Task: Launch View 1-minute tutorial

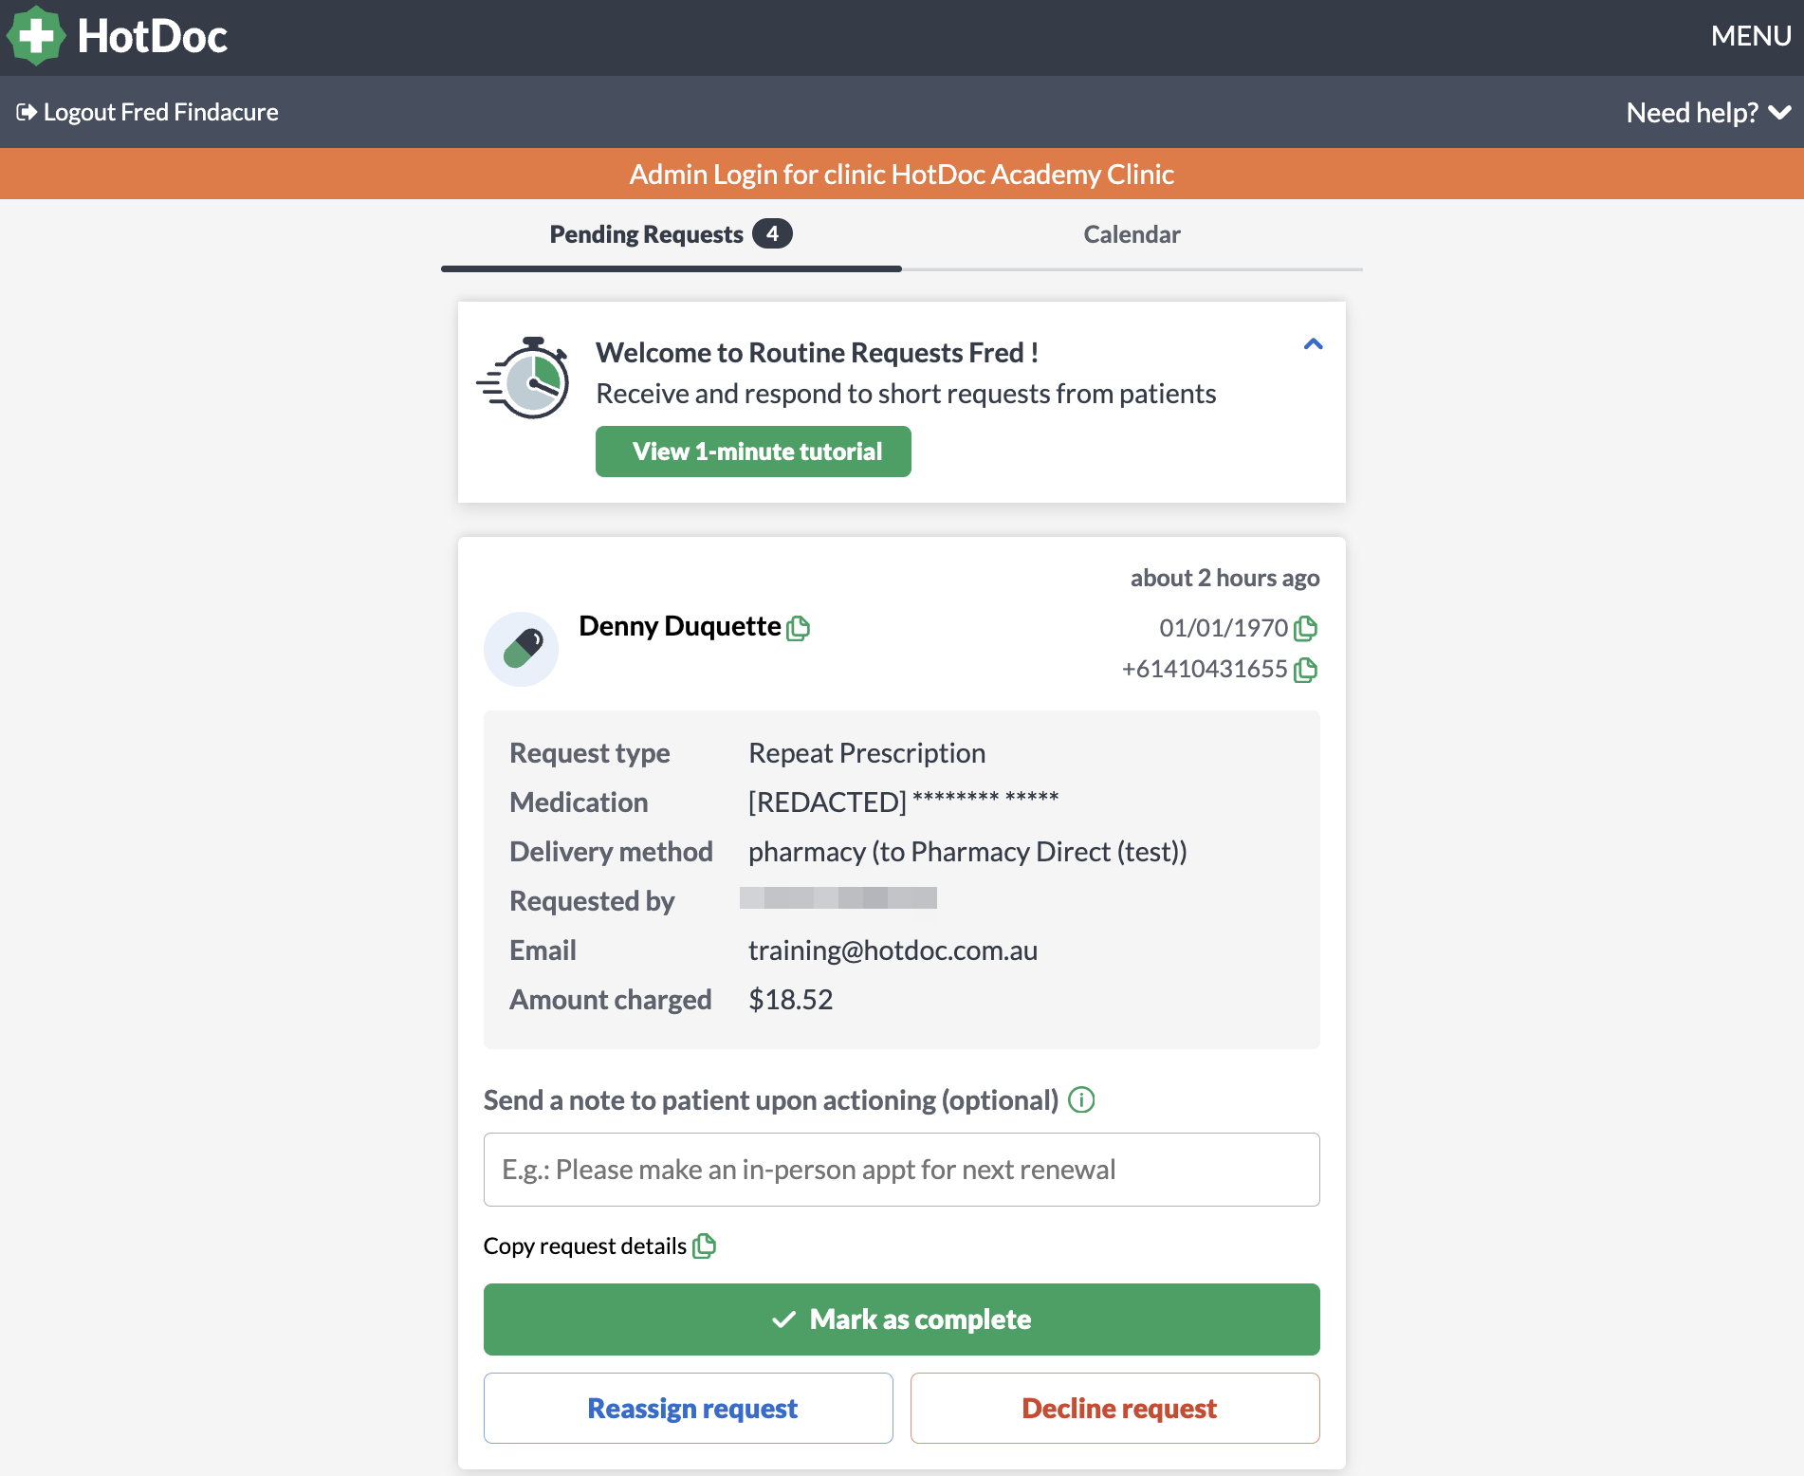Action: [x=753, y=452]
